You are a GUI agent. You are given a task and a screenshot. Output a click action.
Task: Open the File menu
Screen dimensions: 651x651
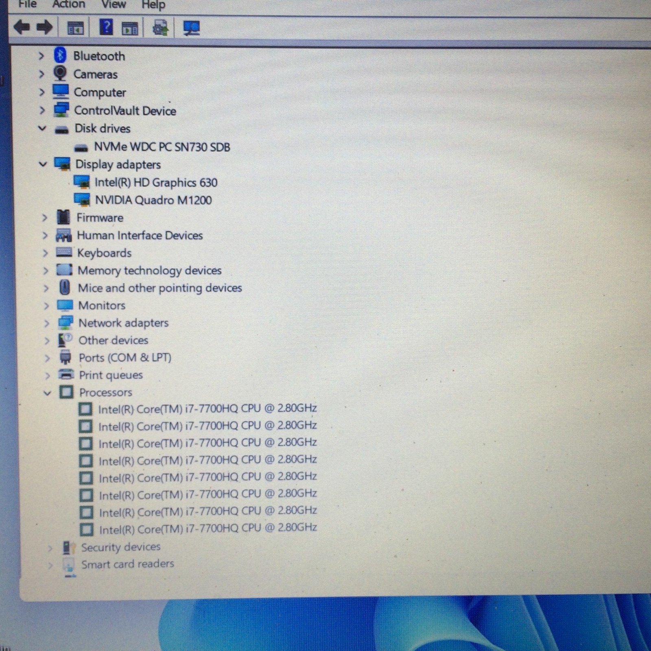[x=28, y=4]
